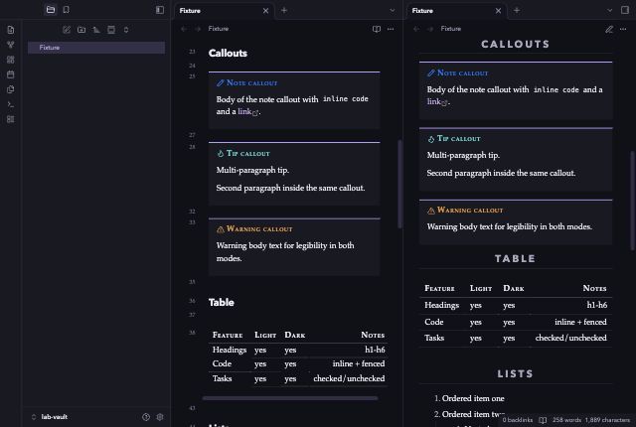Open command palette ribbon icon
This screenshot has width=636, height=427.
click(x=11, y=104)
